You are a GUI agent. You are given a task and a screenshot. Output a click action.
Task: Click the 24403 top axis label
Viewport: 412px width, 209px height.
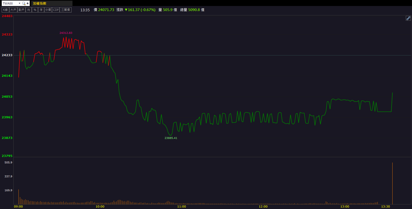[x=7, y=16]
